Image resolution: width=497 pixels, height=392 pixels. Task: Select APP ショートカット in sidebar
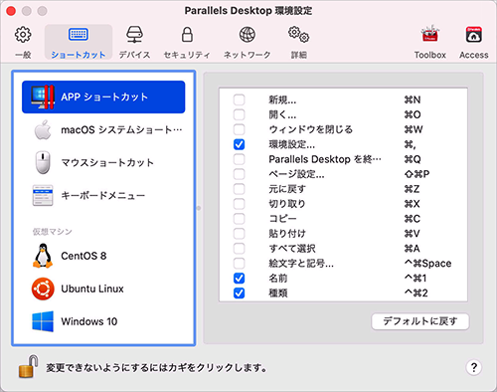pos(103,97)
